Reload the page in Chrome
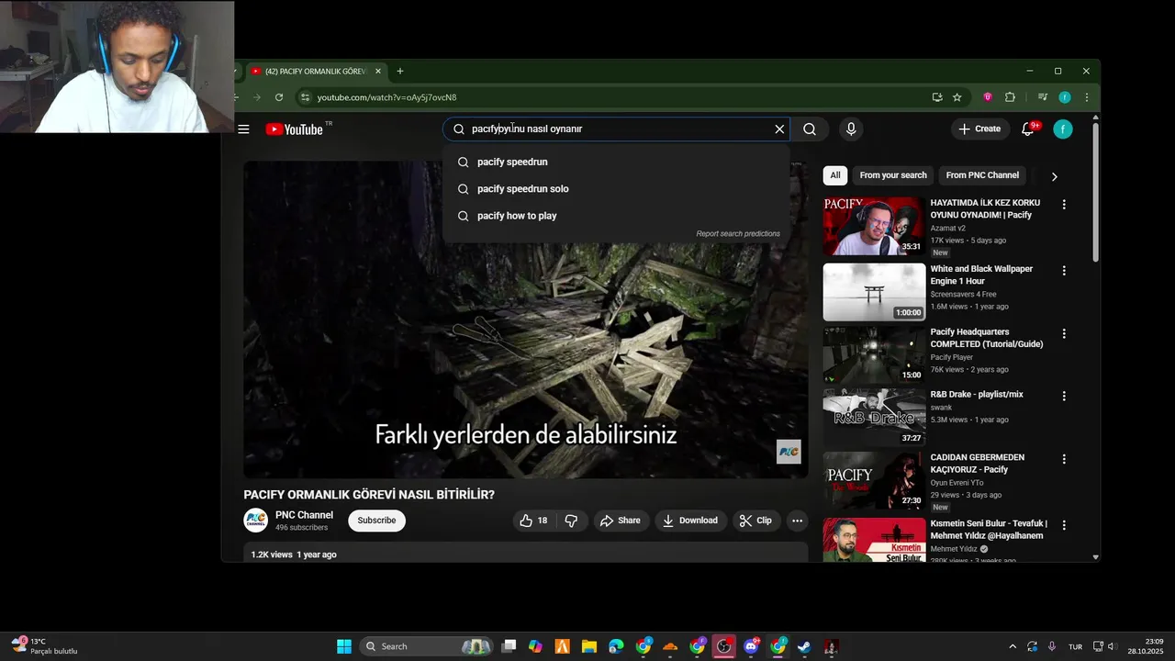This screenshot has height=661, width=1175. [279, 97]
